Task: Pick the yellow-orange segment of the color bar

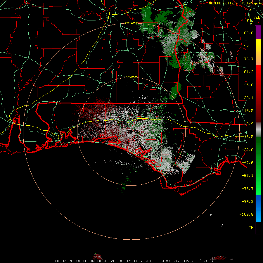Action: [258, 52]
